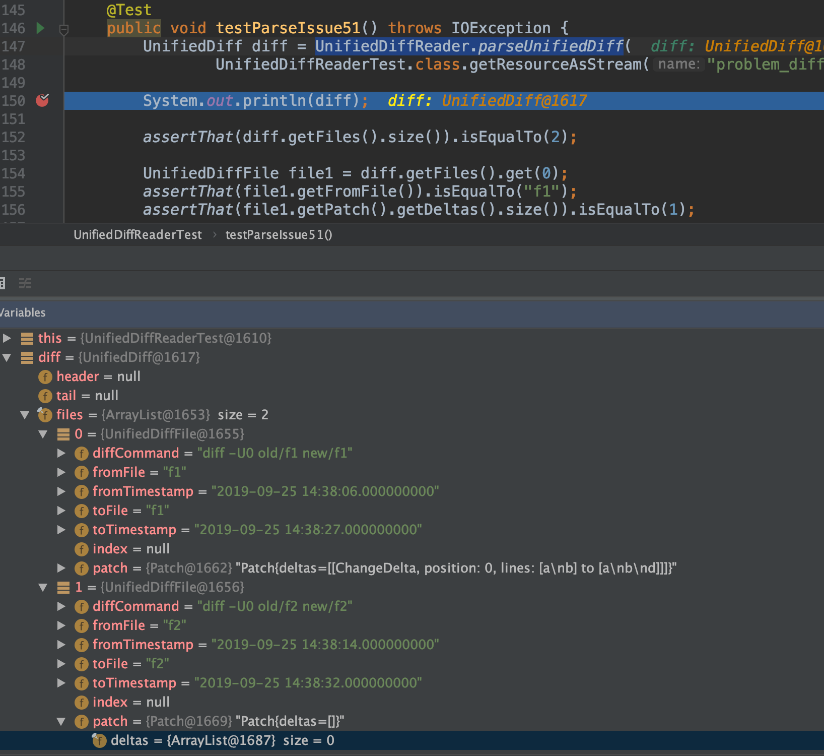This screenshot has width=824, height=756.
Task: Select the Variables panel tab
Action: tap(23, 312)
